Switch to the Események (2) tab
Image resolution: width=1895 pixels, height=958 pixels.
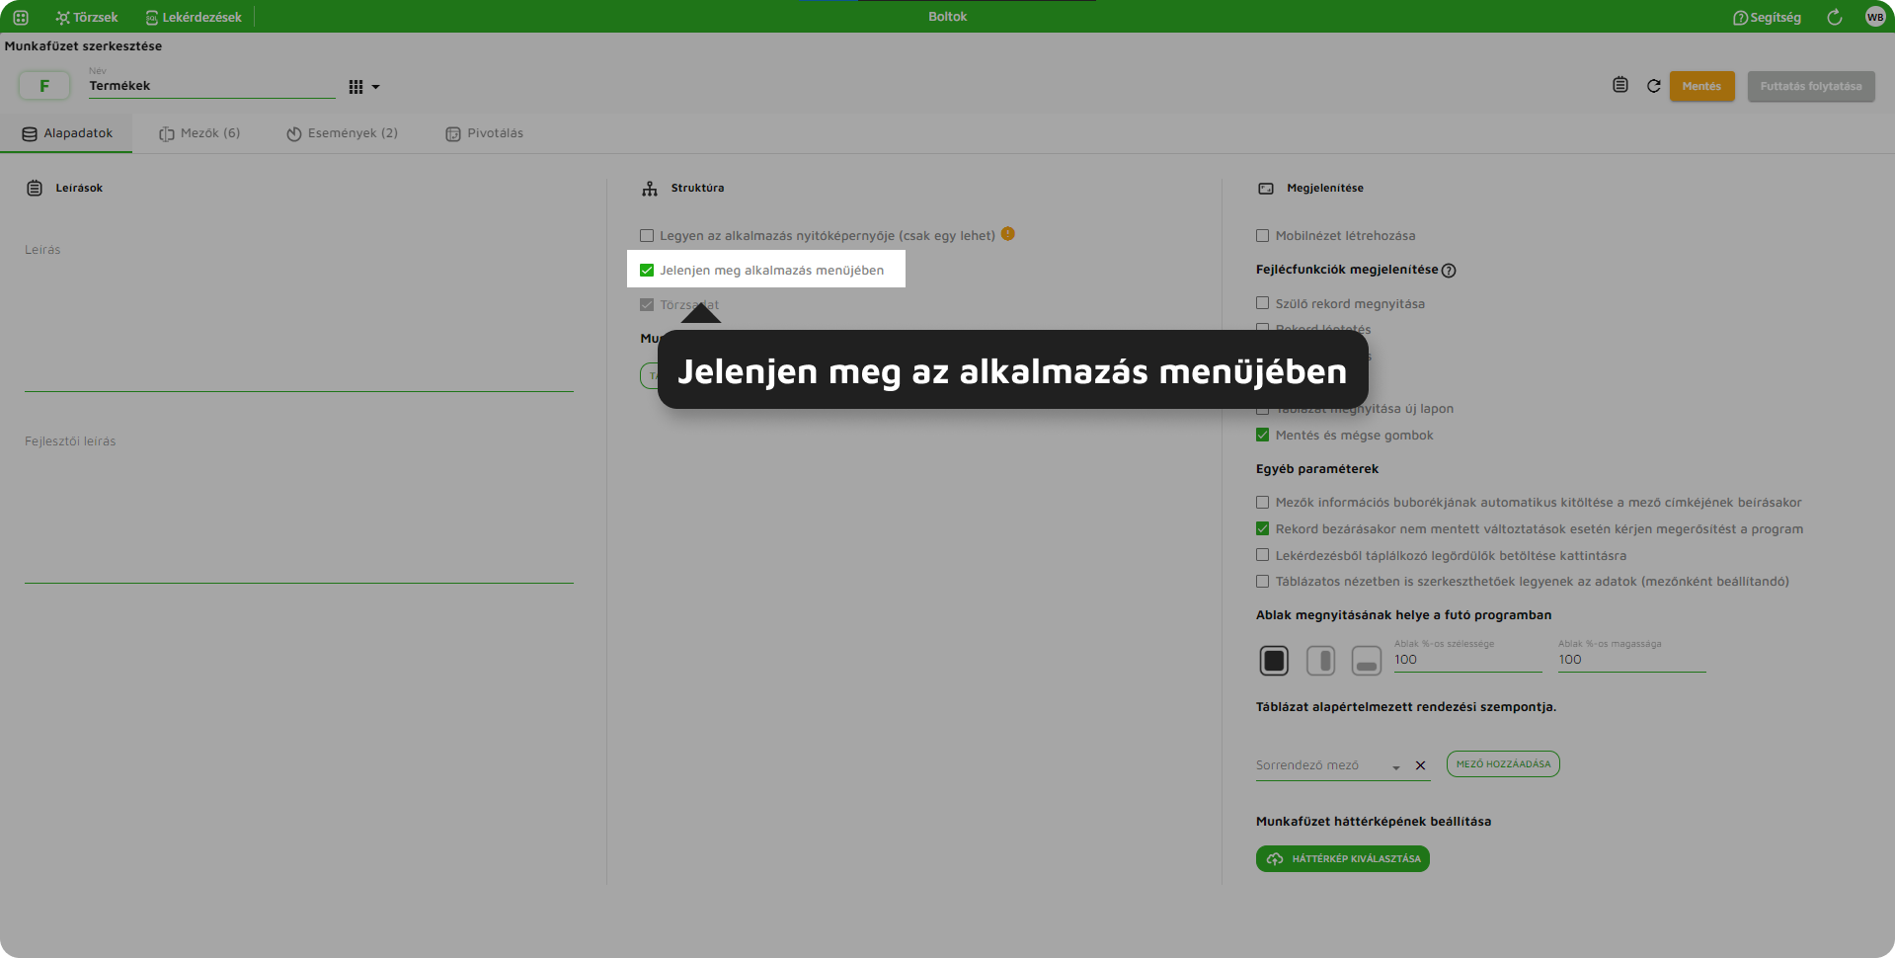click(343, 133)
